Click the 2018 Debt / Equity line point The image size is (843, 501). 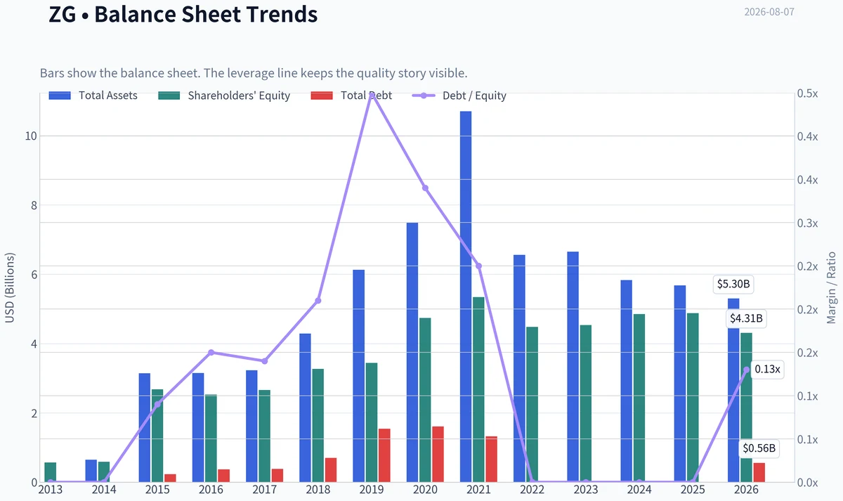pyautogui.click(x=318, y=300)
